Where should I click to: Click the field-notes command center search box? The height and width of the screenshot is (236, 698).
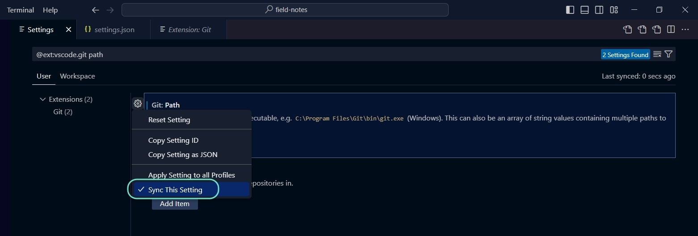tap(285, 10)
